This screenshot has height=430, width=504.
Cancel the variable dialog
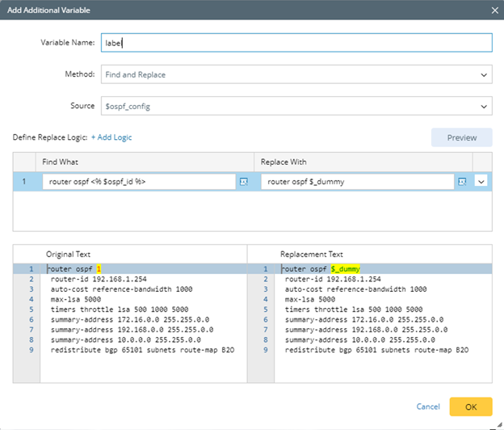(427, 407)
